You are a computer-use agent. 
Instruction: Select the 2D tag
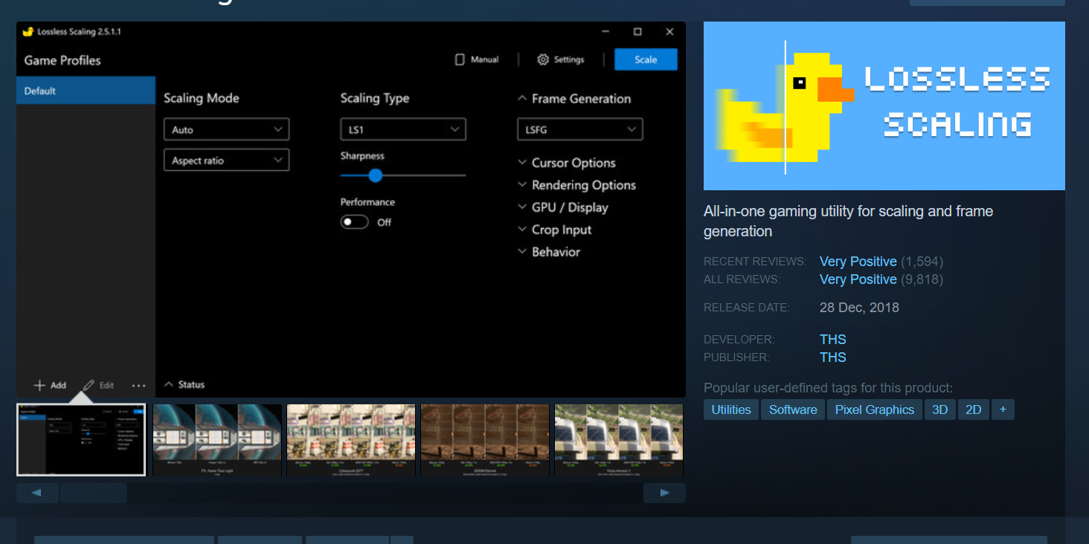point(974,409)
